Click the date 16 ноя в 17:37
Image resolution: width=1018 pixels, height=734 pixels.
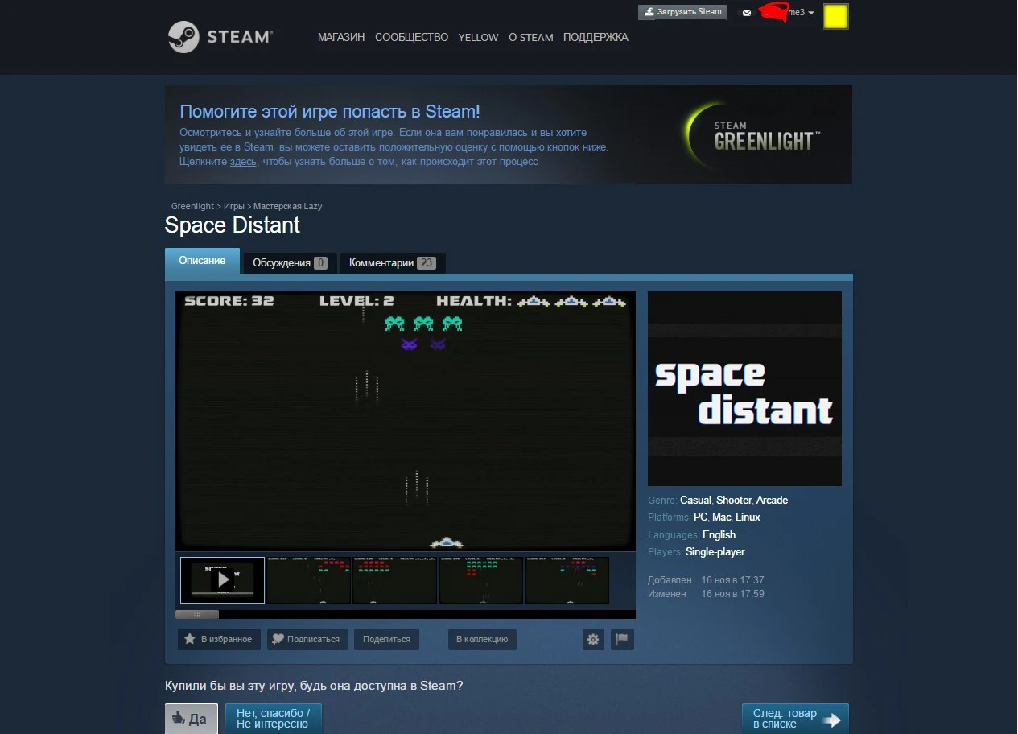pos(732,580)
